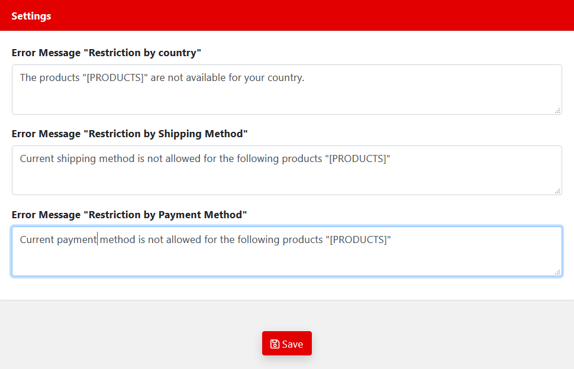Place cursor on [PRODUCTS] in shipping message

[357, 158]
